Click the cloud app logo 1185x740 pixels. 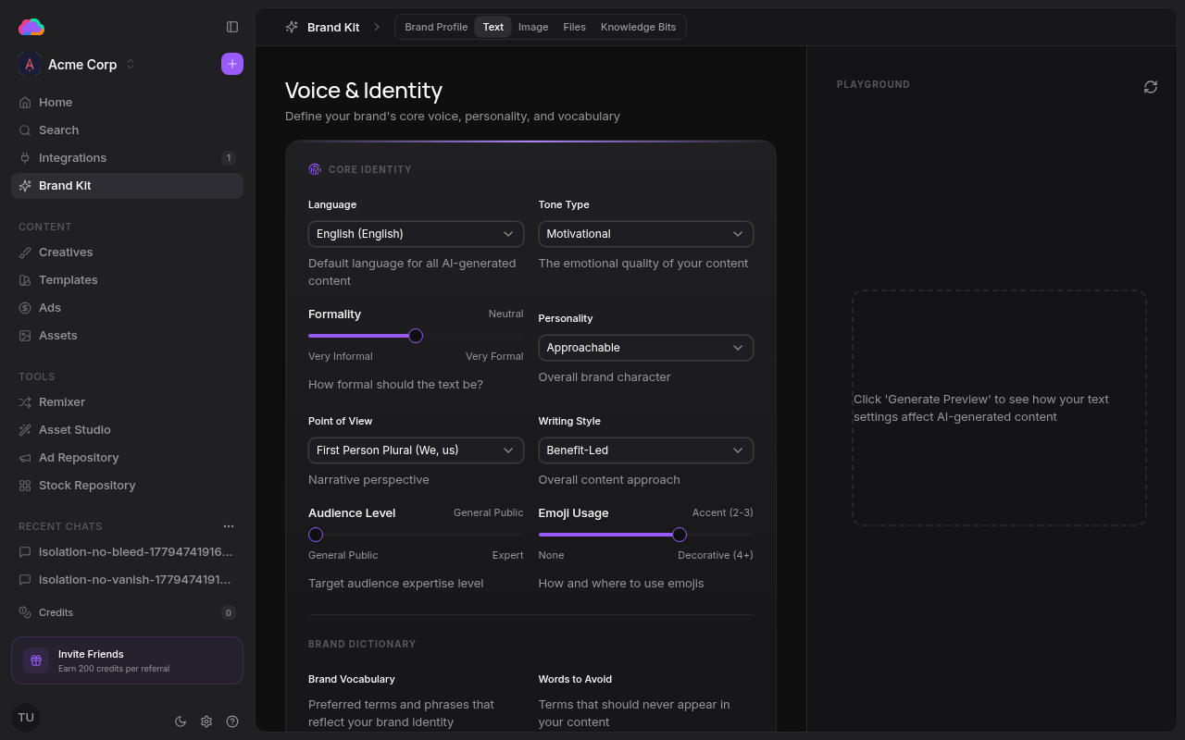click(x=31, y=27)
